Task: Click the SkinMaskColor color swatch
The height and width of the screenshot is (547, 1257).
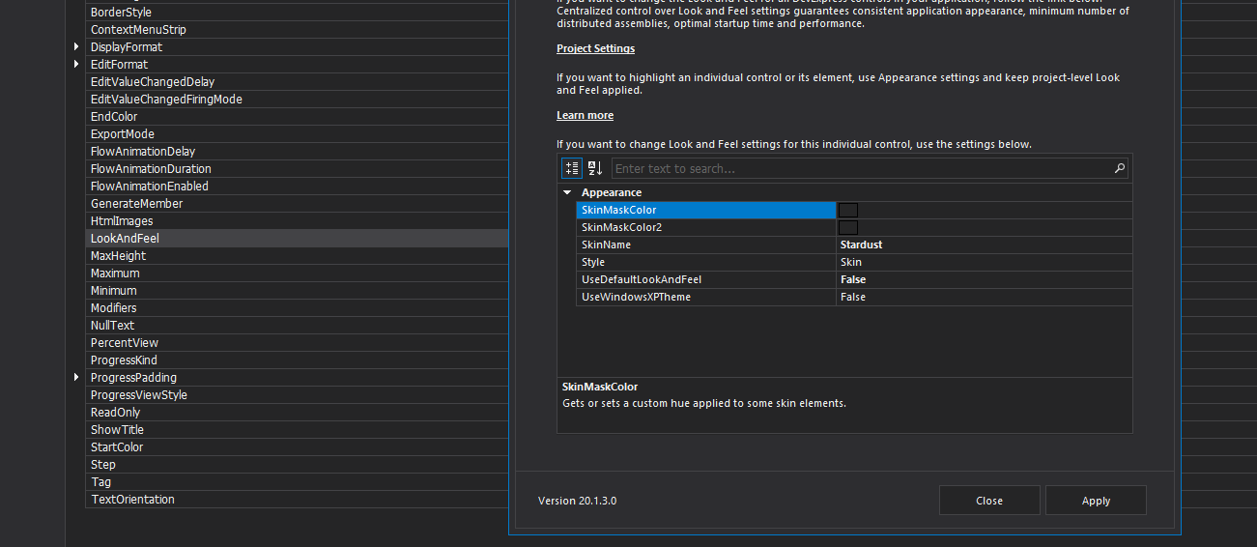Action: point(848,211)
